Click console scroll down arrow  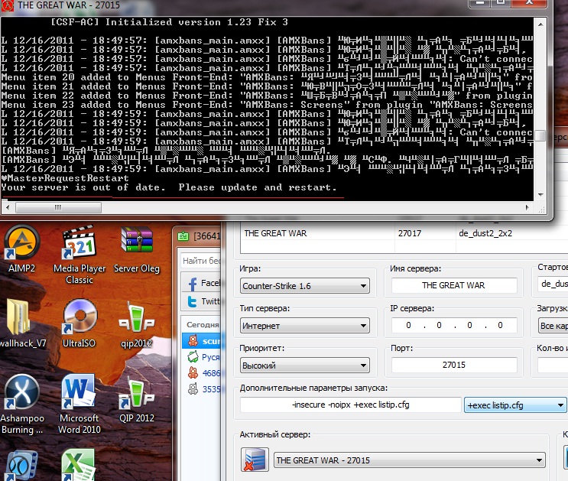coord(540,195)
